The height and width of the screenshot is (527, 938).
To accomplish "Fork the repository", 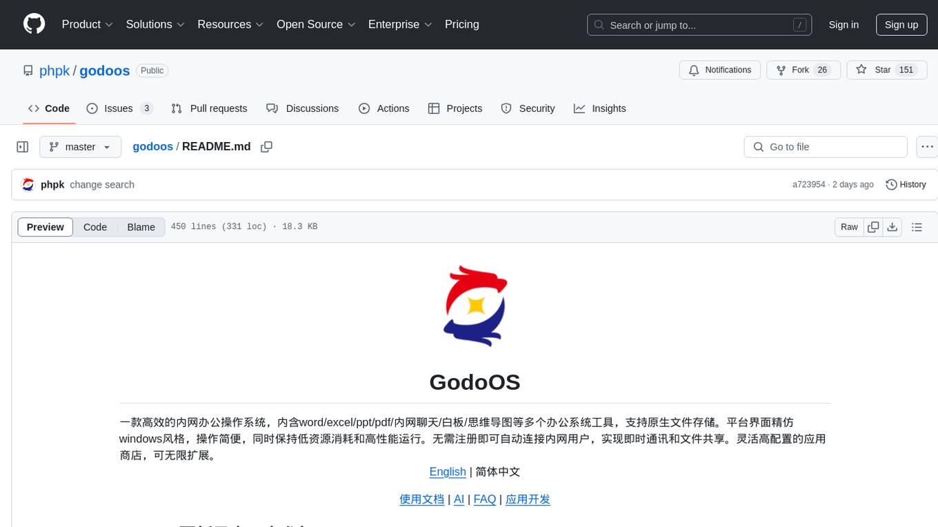I will [804, 70].
